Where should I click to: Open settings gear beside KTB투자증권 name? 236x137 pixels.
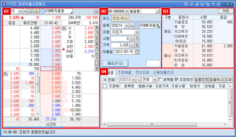[96, 11]
